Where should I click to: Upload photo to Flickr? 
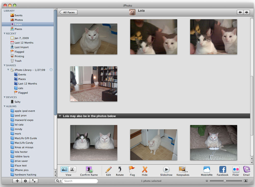coord(236,170)
